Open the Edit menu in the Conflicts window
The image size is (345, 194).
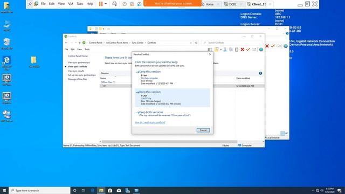tap(72, 50)
